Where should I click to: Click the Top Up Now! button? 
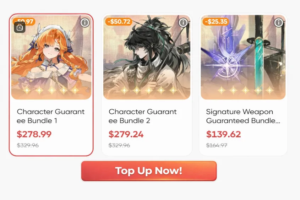point(149,171)
